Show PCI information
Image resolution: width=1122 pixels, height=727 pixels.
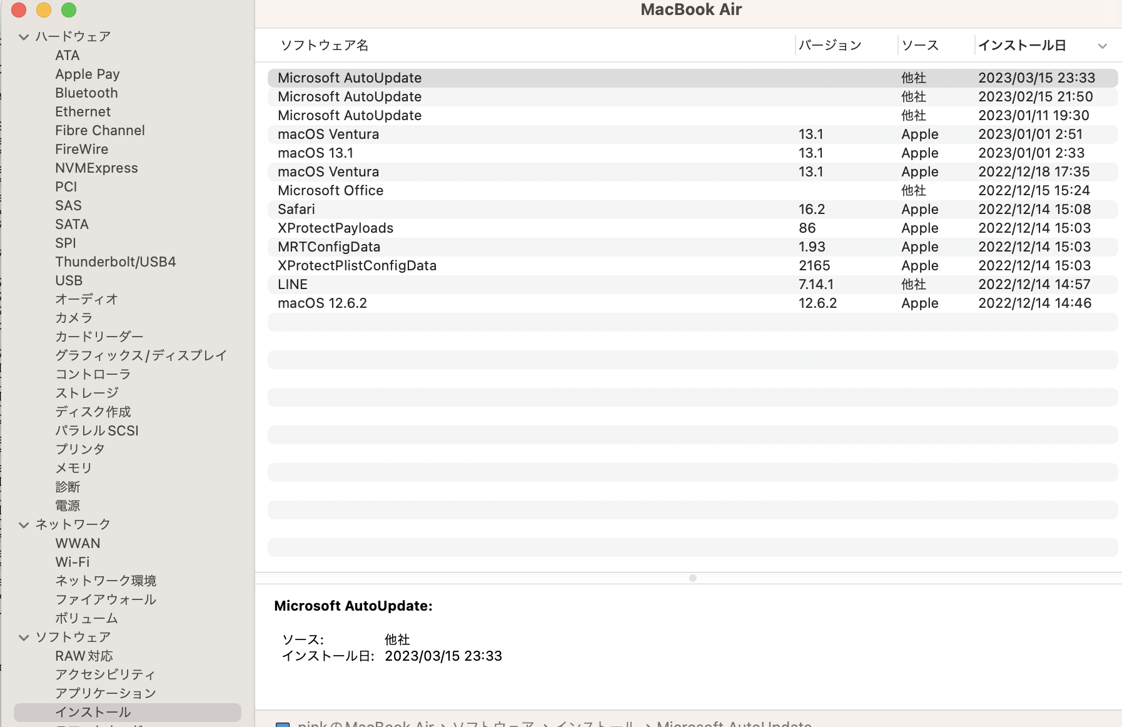tap(66, 187)
